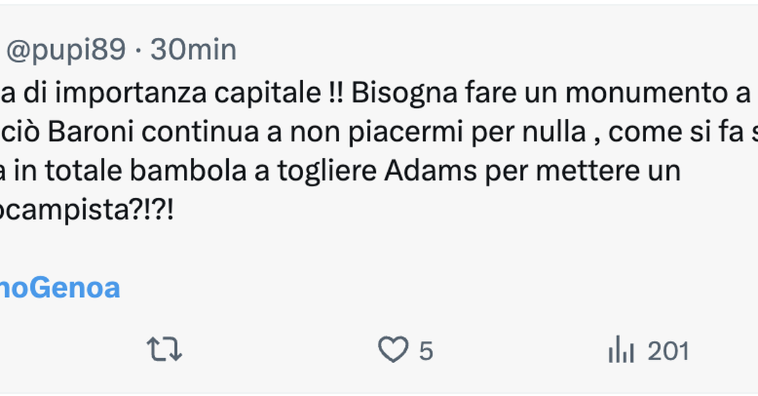This screenshot has width=758, height=396.
Task: Click the 201 views count
Action: [668, 351]
